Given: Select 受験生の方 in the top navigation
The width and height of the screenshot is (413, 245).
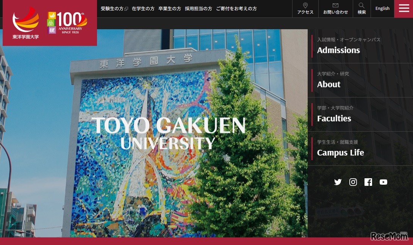Looking at the screenshot, I should [x=112, y=8].
